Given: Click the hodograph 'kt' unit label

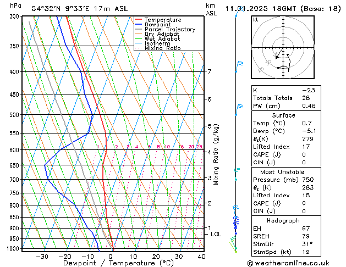Looking at the screenshot, I should point(256,19).
